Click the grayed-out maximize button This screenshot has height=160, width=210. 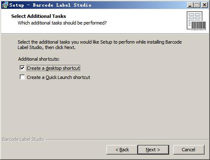tap(197, 5)
